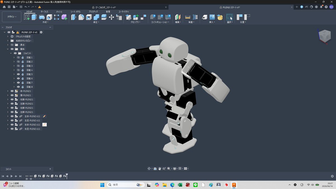Open the Data Panel grid icon

[9, 7]
